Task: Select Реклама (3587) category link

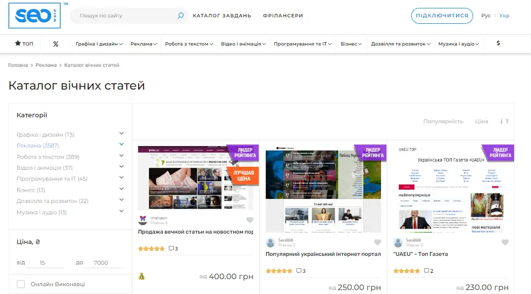Action: point(38,146)
